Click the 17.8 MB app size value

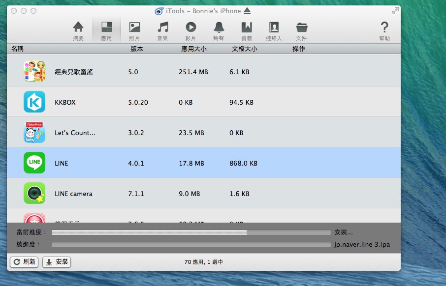coord(191,163)
